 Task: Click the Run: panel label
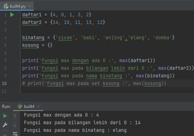point(6,107)
